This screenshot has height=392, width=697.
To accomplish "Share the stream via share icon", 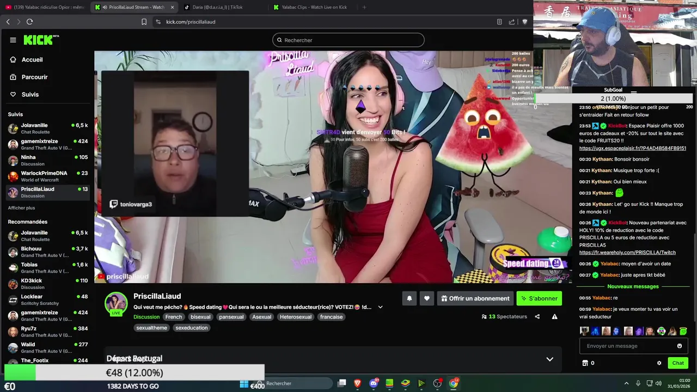I will pos(537,316).
